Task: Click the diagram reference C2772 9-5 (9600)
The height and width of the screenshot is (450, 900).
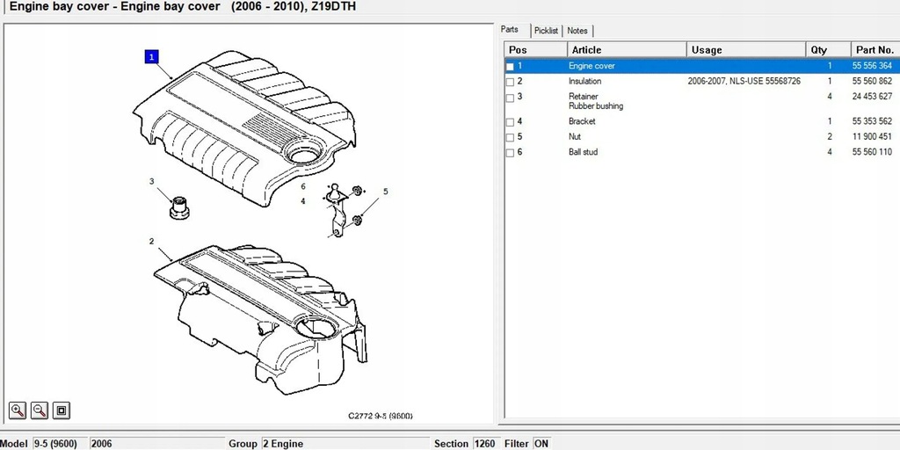Action: [381, 416]
